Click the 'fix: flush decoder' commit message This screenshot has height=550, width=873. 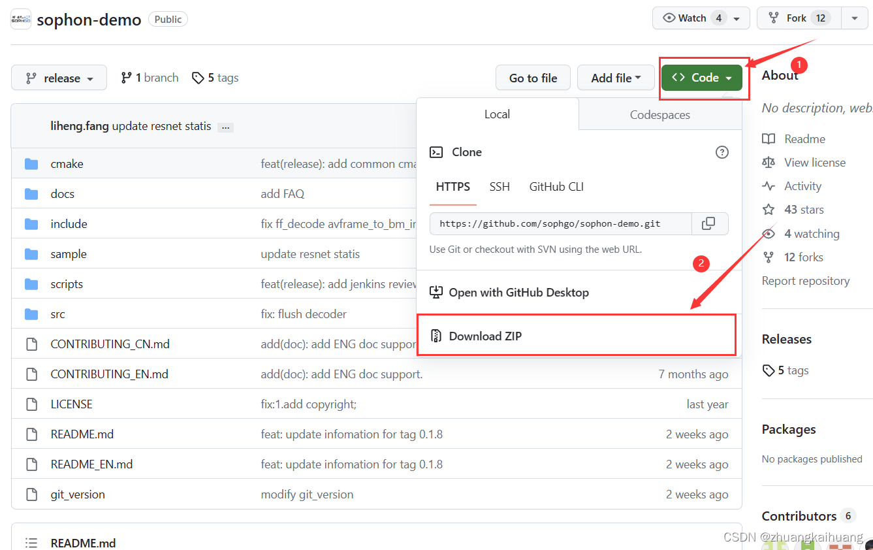coord(304,314)
